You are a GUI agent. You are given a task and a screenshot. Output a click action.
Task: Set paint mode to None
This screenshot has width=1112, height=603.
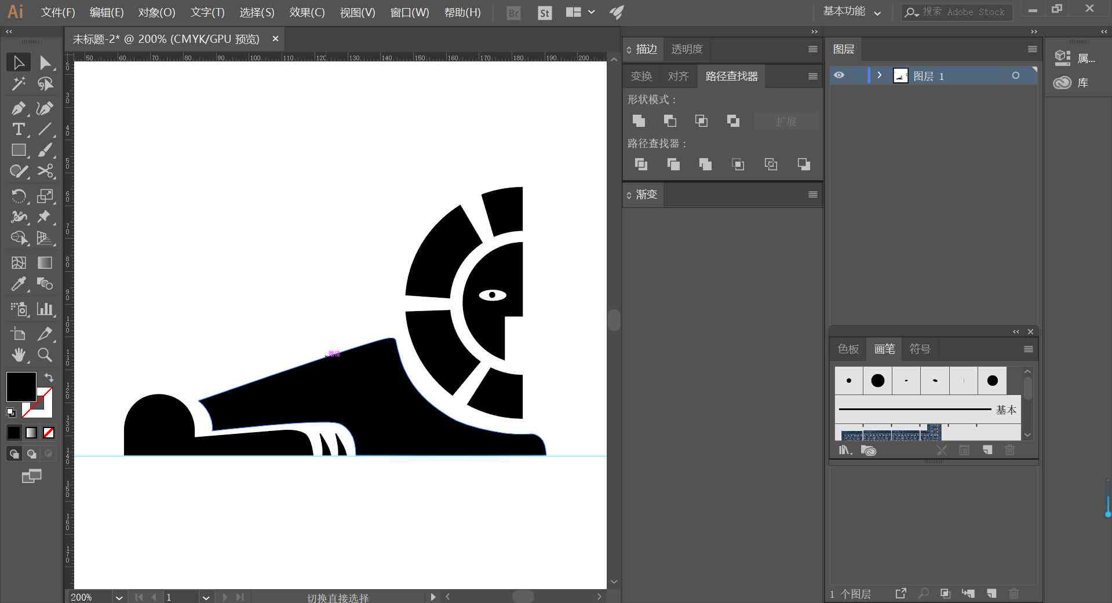(49, 432)
